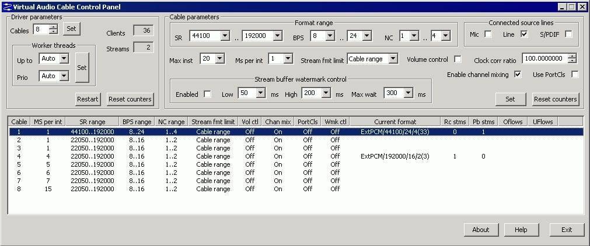
Task: Open the minimum SR 44100 dropdown
Action: coord(225,36)
